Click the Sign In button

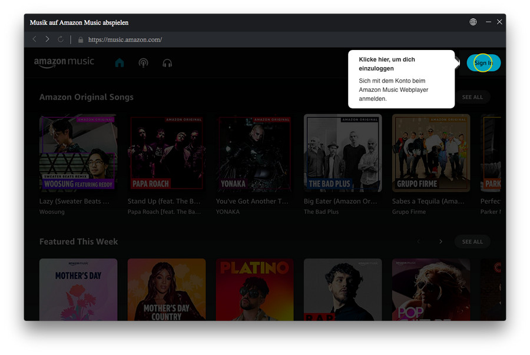[483, 63]
